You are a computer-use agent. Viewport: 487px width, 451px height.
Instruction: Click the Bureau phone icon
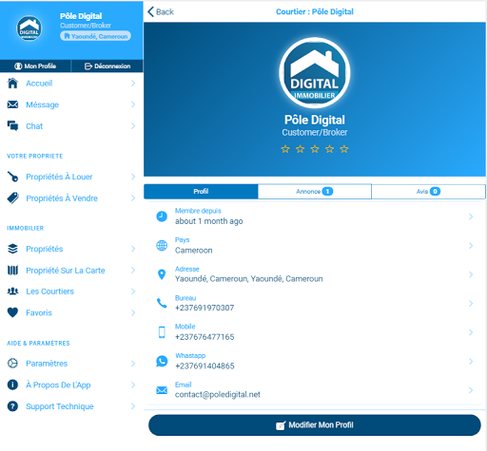pos(162,303)
